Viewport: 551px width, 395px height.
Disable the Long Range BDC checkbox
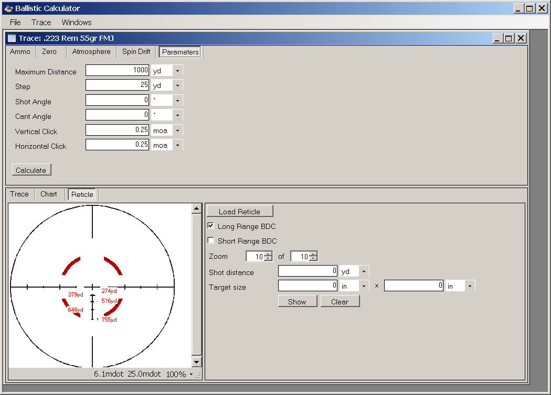tap(211, 226)
